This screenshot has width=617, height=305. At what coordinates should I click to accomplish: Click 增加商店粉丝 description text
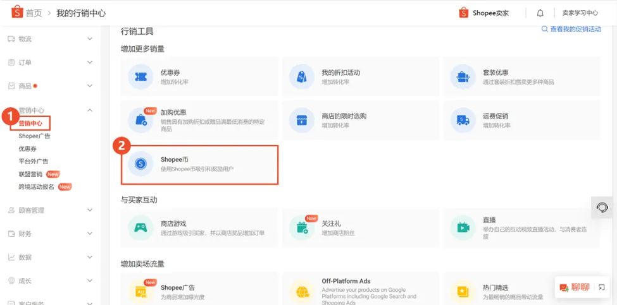click(x=339, y=233)
